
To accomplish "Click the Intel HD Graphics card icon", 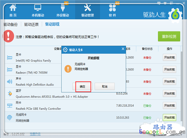I will 10,57.
